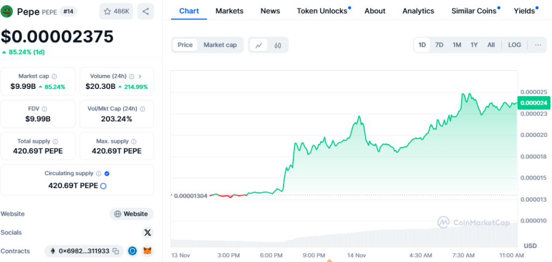Image resolution: width=552 pixels, height=262 pixels.
Task: Open FDV info icon
Action: (x=44, y=109)
